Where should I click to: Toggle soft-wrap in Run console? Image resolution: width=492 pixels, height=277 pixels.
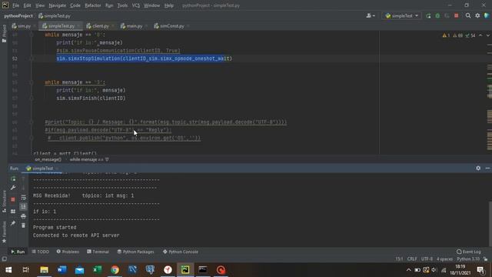pyautogui.click(x=23, y=197)
